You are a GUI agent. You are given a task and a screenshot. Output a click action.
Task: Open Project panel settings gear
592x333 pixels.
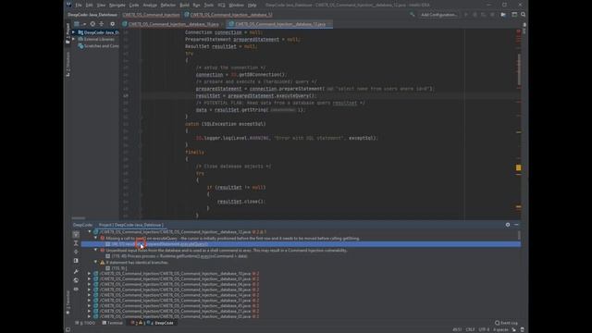point(112,24)
